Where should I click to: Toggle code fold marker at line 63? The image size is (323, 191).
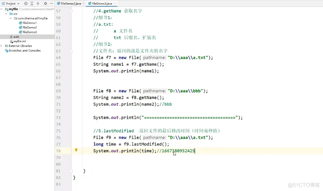pyautogui.click(x=71, y=51)
